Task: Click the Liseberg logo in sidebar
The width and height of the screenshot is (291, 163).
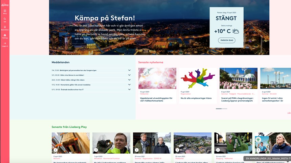Action: click(x=5, y=5)
